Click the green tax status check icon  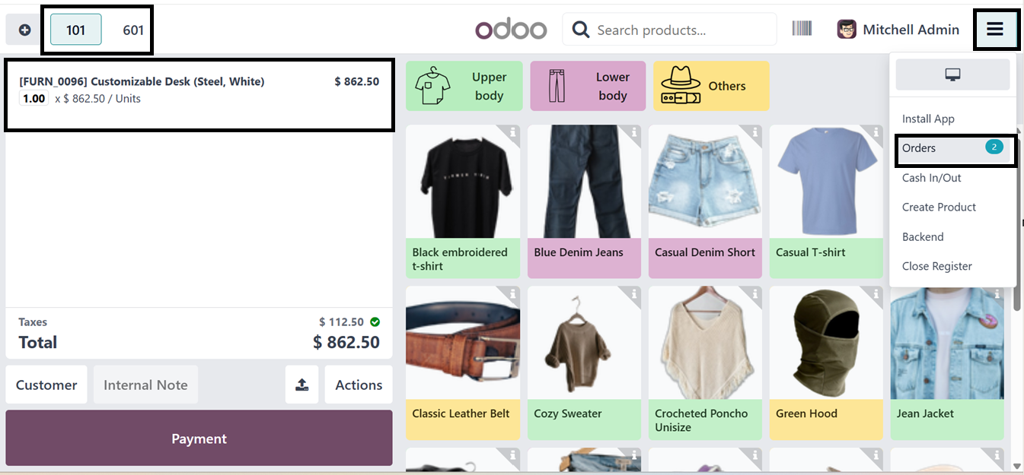coord(375,321)
